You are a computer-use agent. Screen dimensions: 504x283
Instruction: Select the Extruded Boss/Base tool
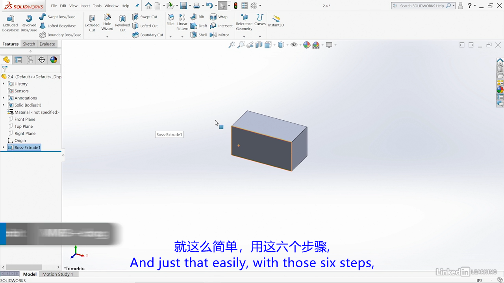[x=10, y=23]
